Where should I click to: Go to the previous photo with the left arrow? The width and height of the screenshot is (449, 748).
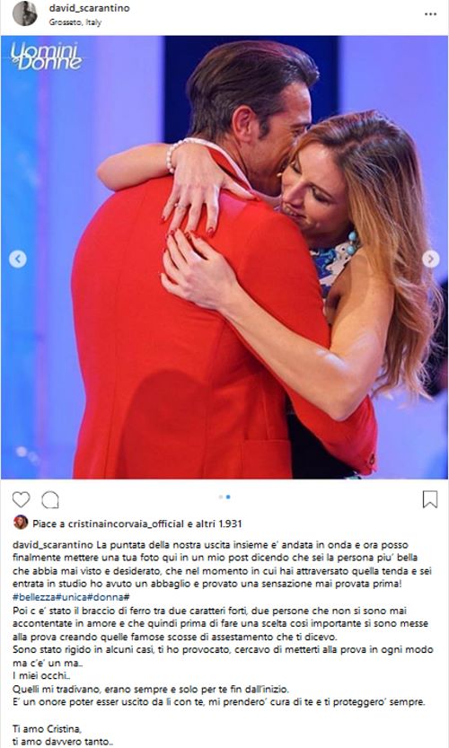[x=18, y=259]
